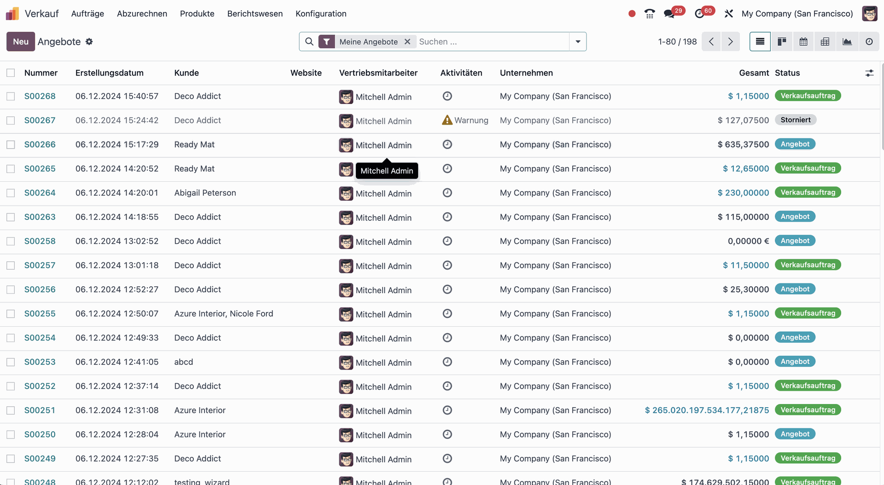The height and width of the screenshot is (485, 884).
Task: Open the Konfiguration menu
Action: tap(320, 14)
